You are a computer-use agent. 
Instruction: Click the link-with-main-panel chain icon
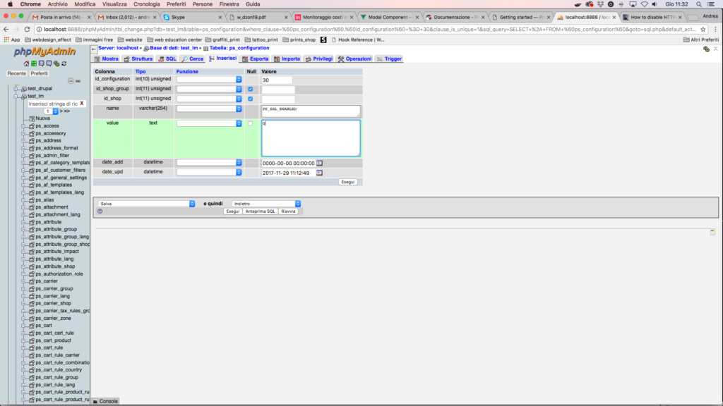coord(78,81)
